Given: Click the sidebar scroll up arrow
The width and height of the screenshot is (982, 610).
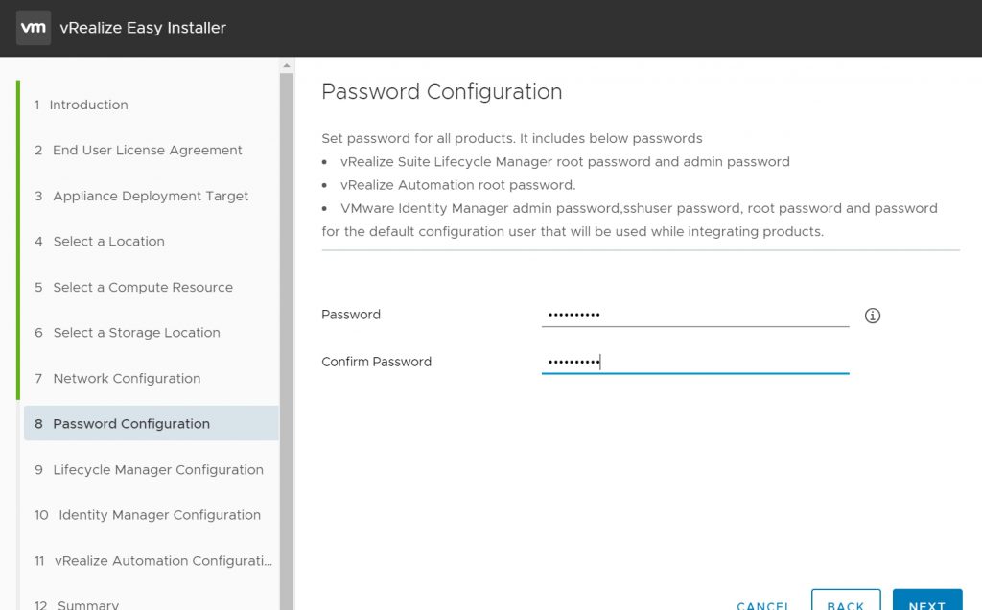Looking at the screenshot, I should 286,65.
